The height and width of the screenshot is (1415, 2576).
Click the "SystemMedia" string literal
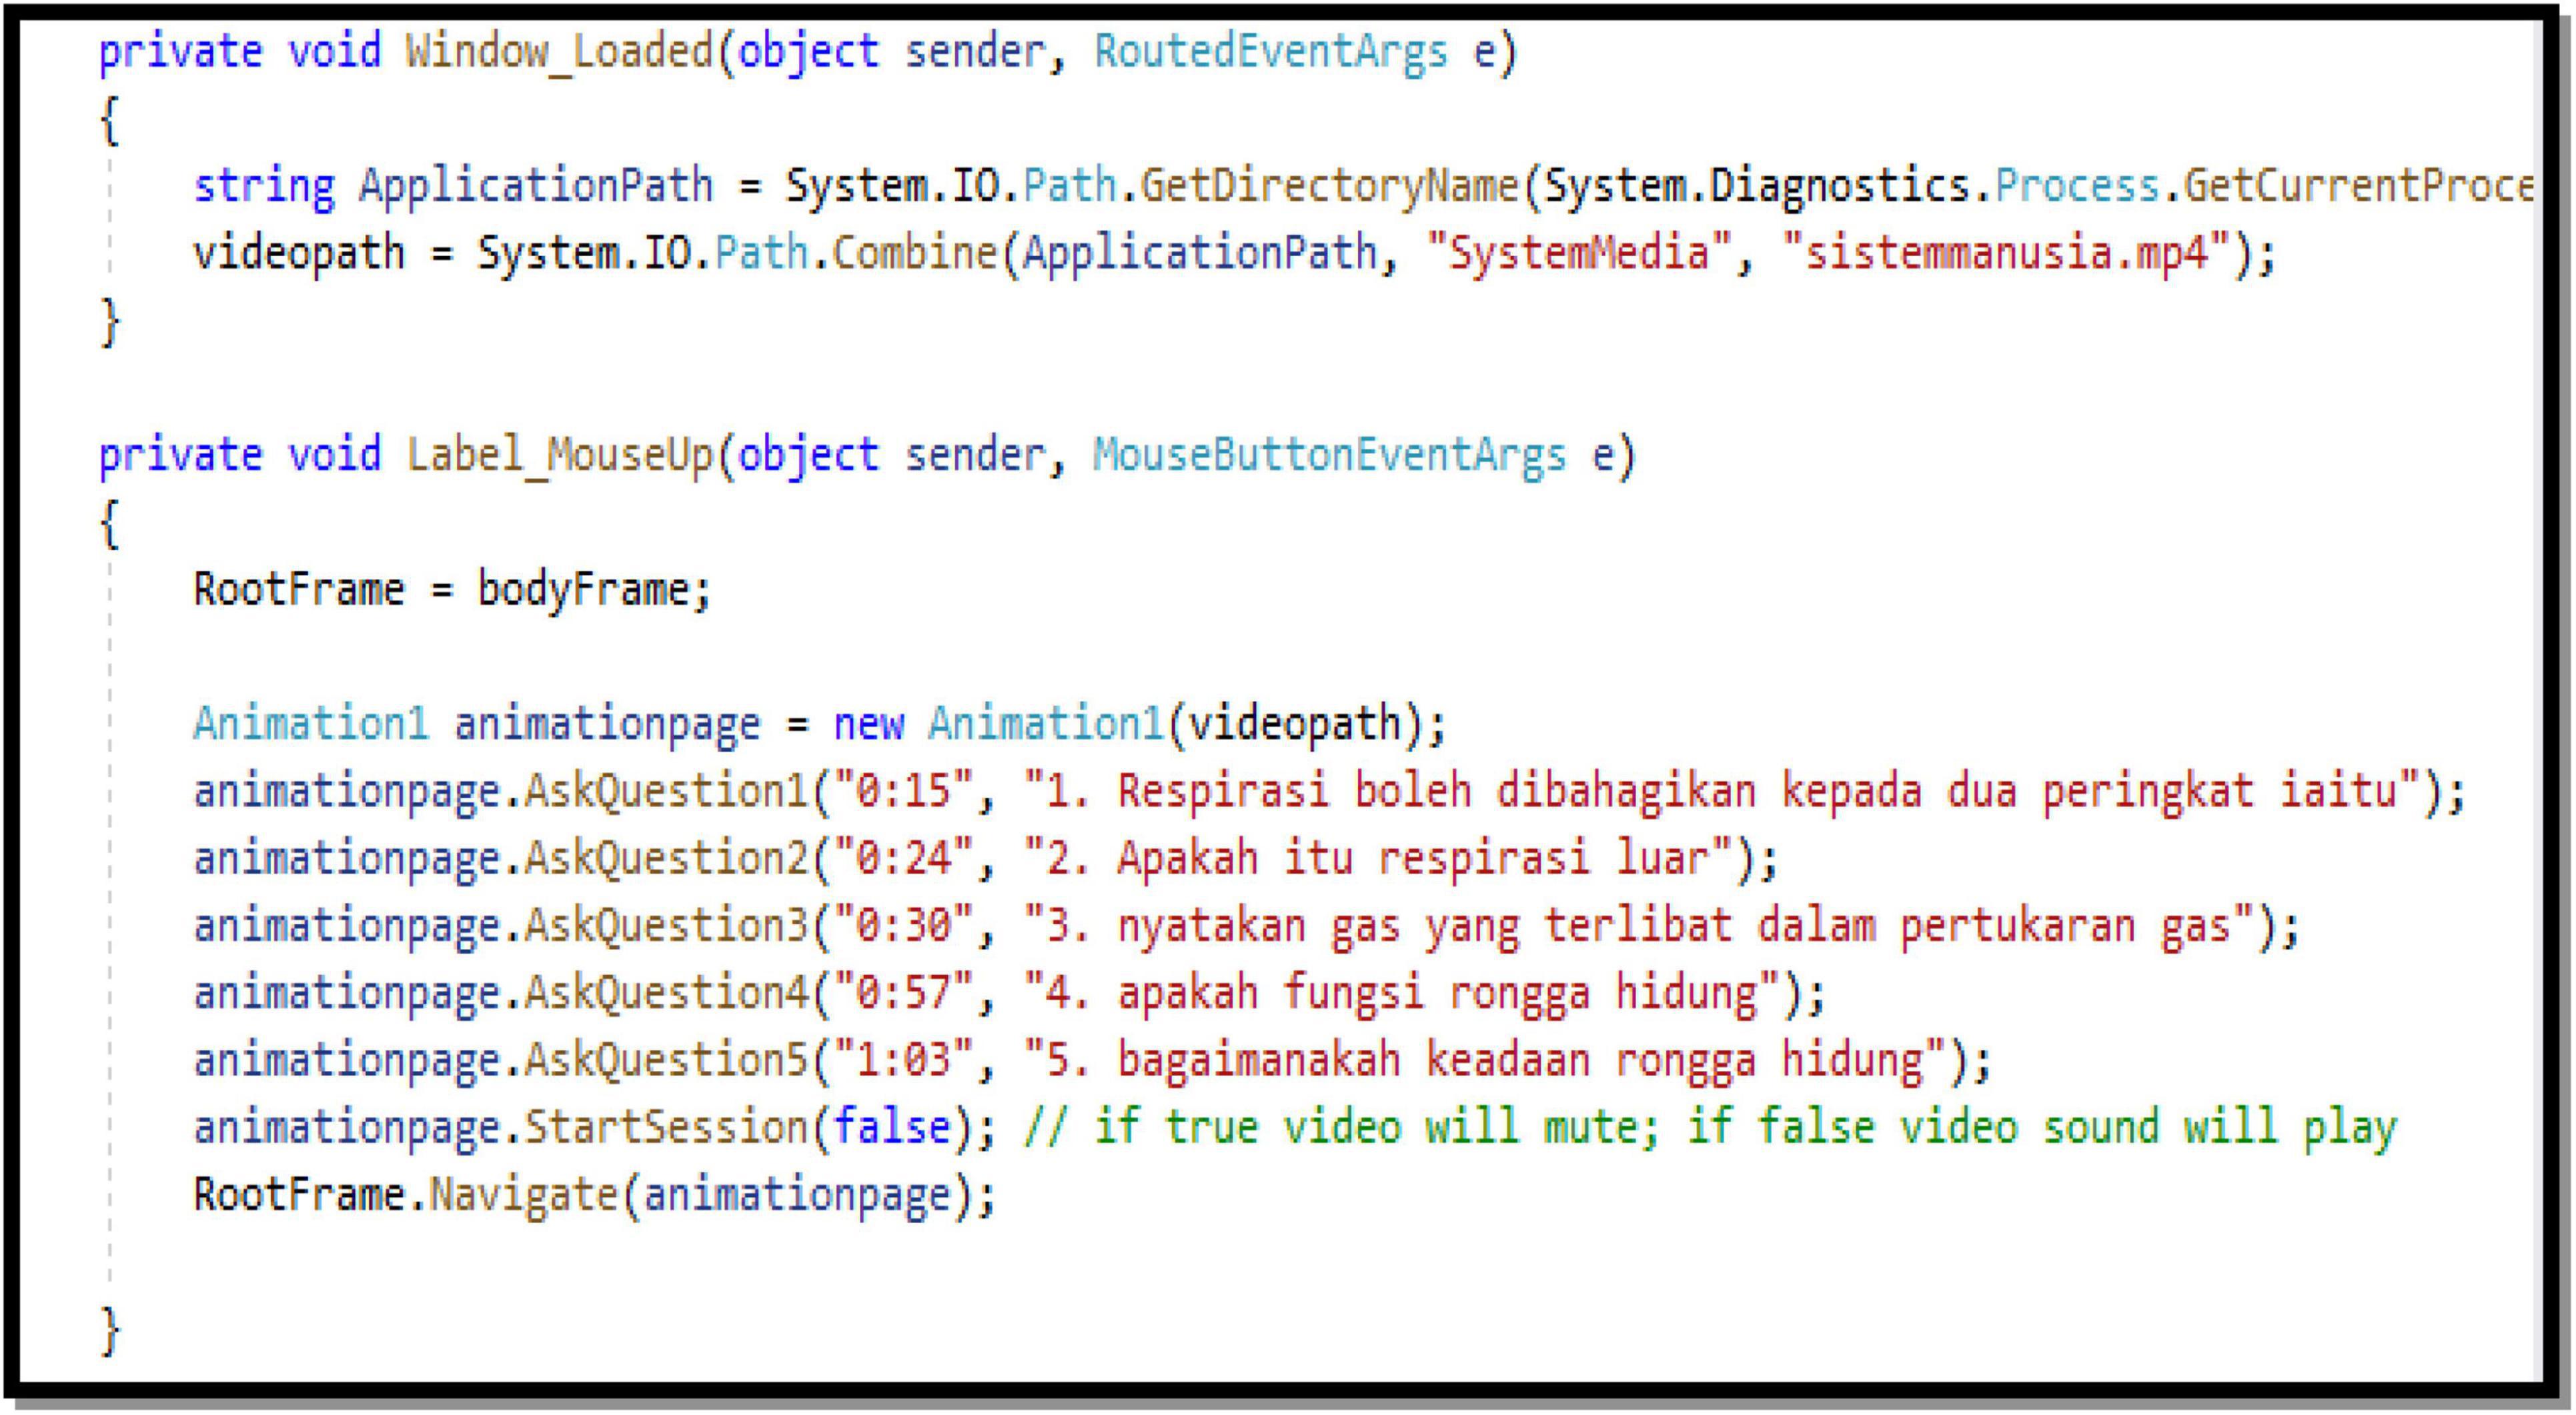(x=1579, y=253)
